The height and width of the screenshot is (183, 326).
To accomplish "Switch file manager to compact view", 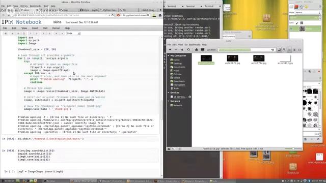I will click(300, 50).
